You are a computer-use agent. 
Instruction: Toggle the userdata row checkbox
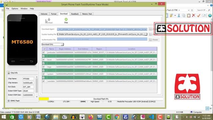44,81
